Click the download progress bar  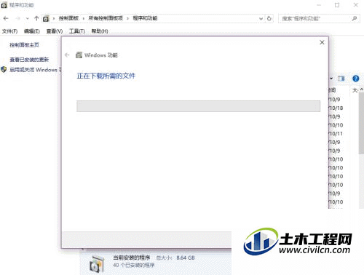click(x=198, y=106)
